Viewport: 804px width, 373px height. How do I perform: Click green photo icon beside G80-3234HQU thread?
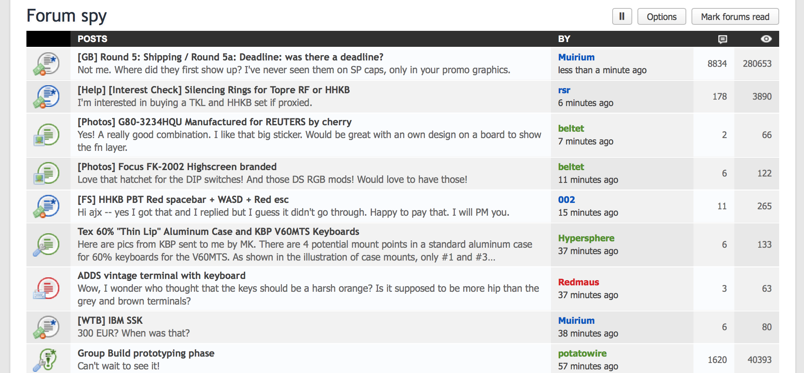(x=47, y=135)
